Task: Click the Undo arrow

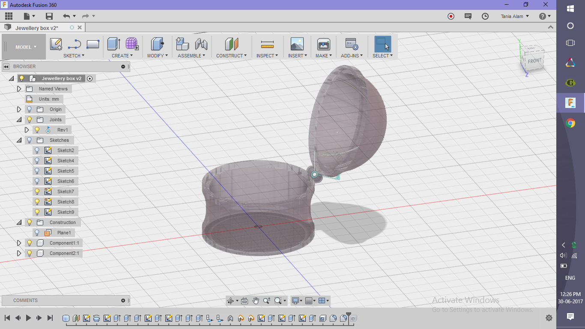Action: (x=66, y=16)
